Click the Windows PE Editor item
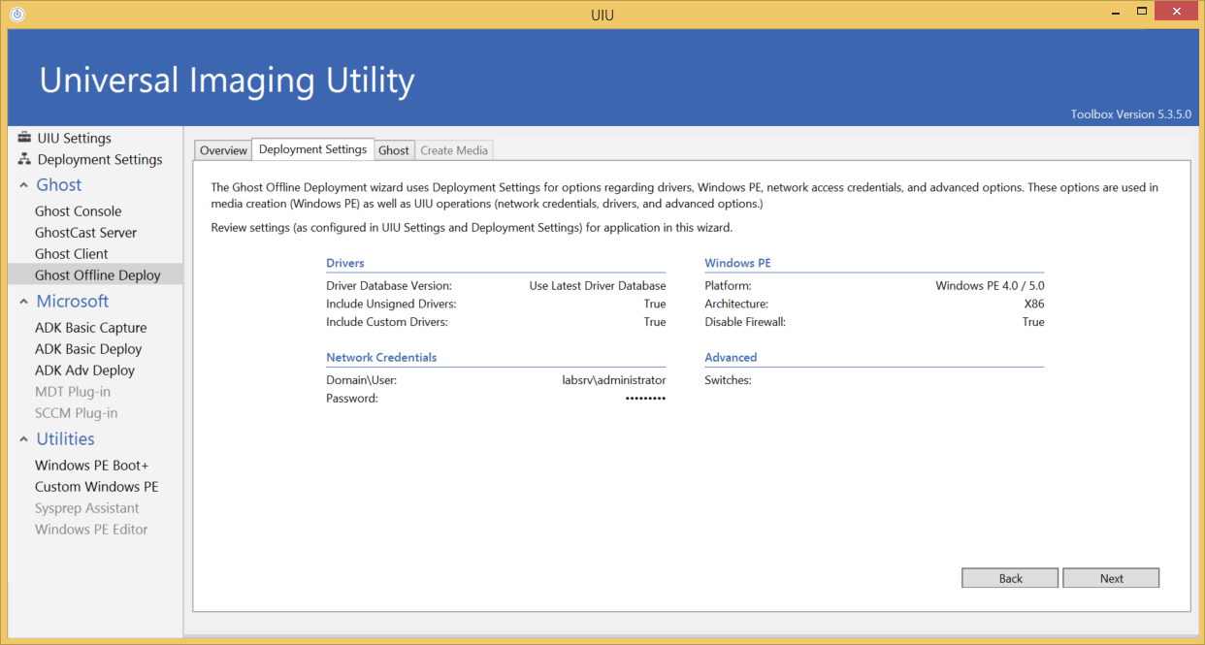1205x645 pixels. coord(91,530)
